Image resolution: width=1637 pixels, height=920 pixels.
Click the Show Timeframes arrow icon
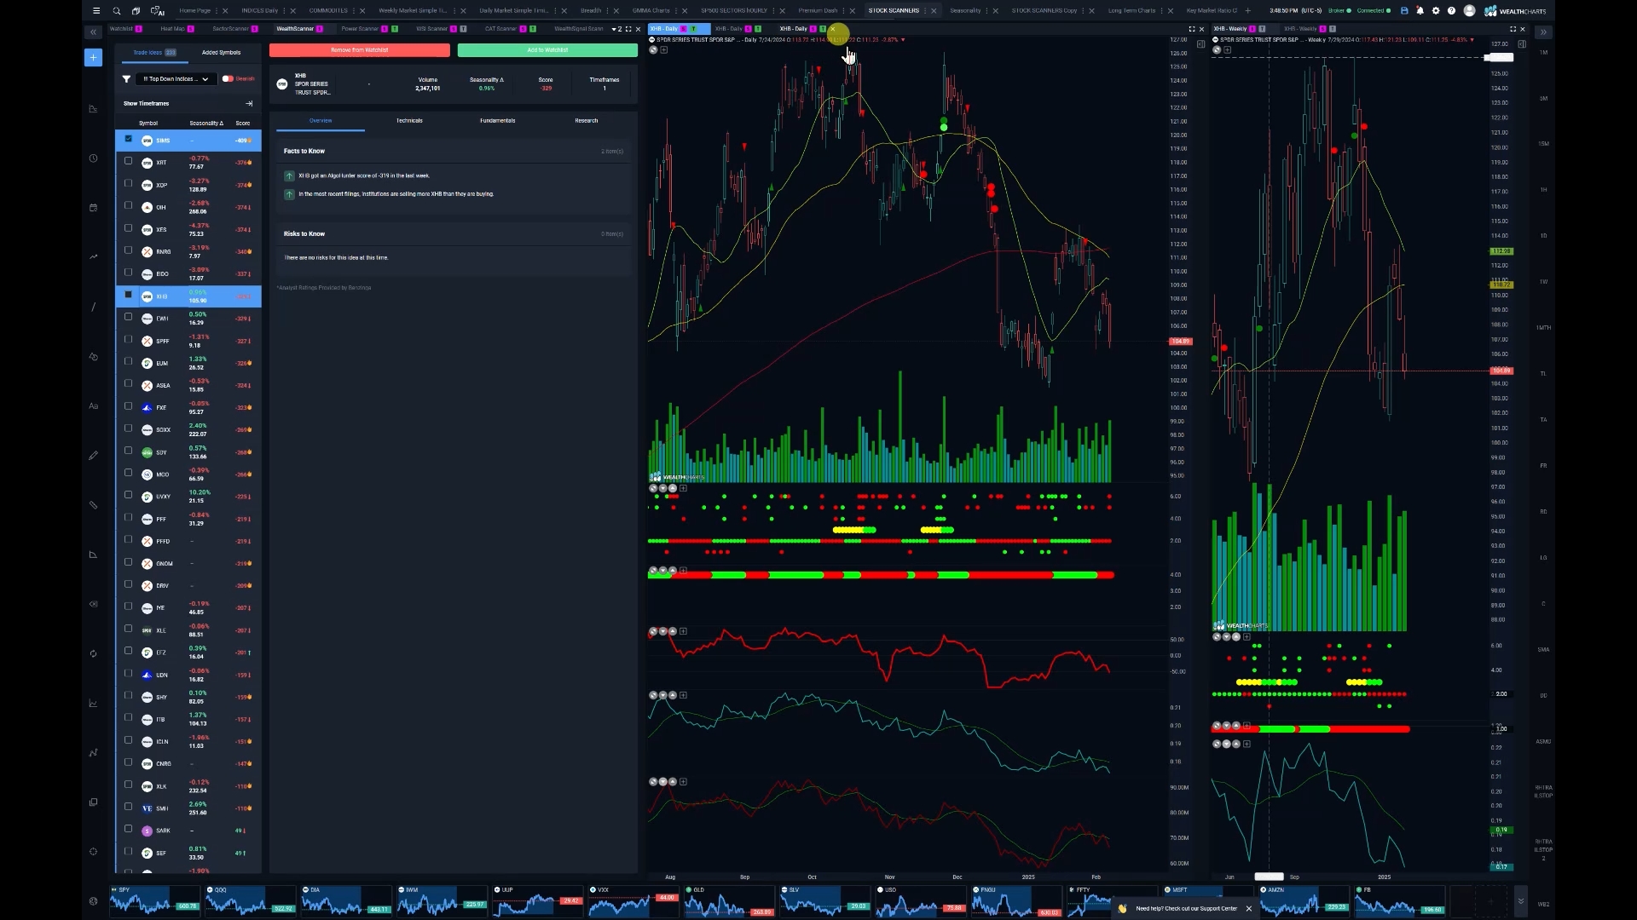(249, 104)
